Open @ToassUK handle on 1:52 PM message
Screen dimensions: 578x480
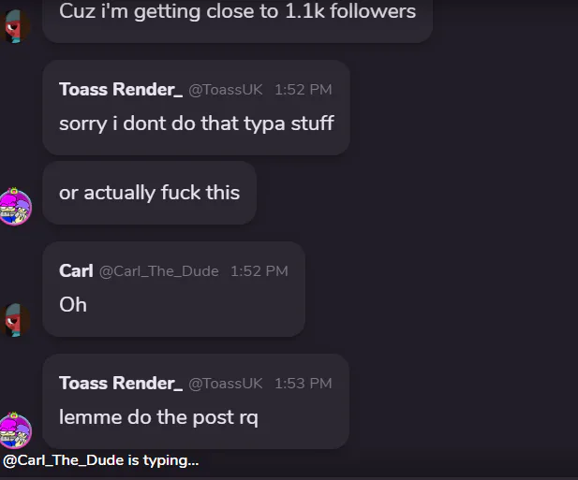(x=226, y=91)
